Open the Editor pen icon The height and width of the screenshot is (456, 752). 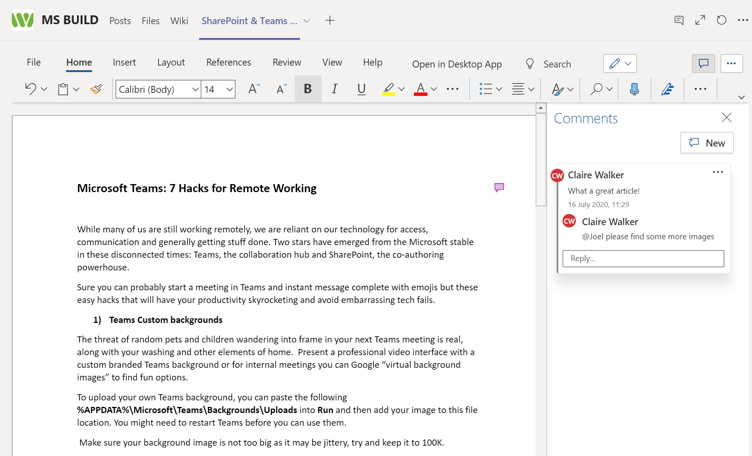668,89
